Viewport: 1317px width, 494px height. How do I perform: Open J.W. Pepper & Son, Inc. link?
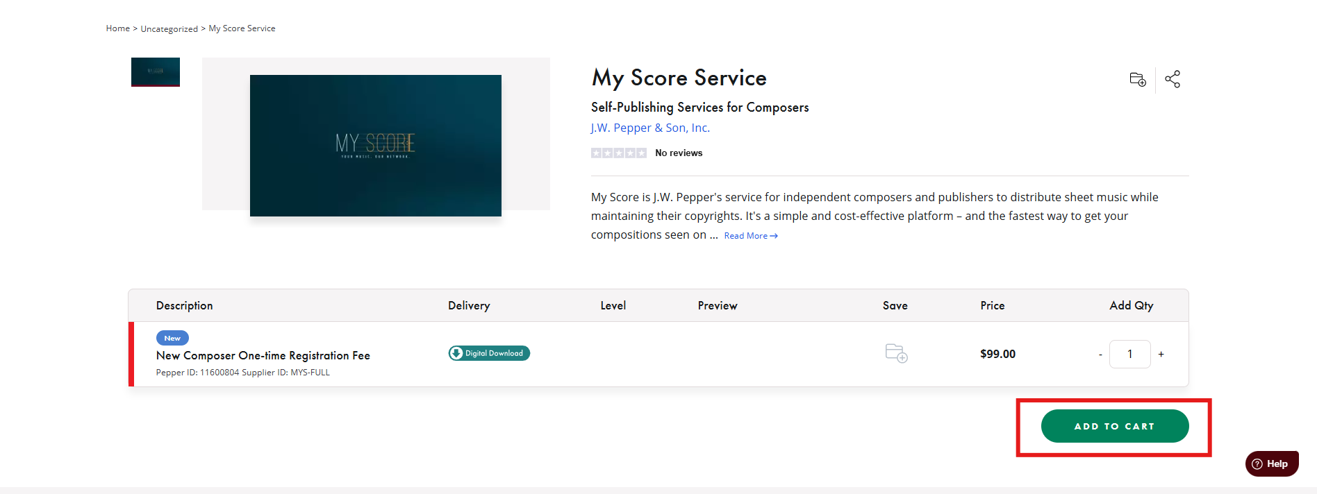[650, 128]
